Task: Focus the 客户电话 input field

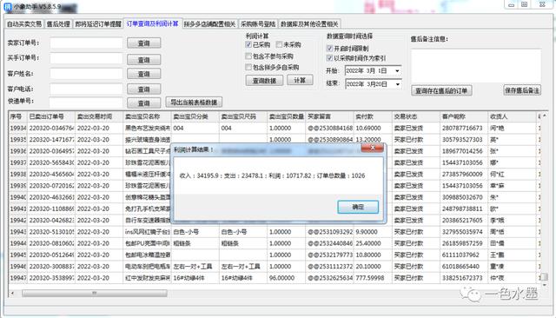Action: pyautogui.click(x=86, y=89)
